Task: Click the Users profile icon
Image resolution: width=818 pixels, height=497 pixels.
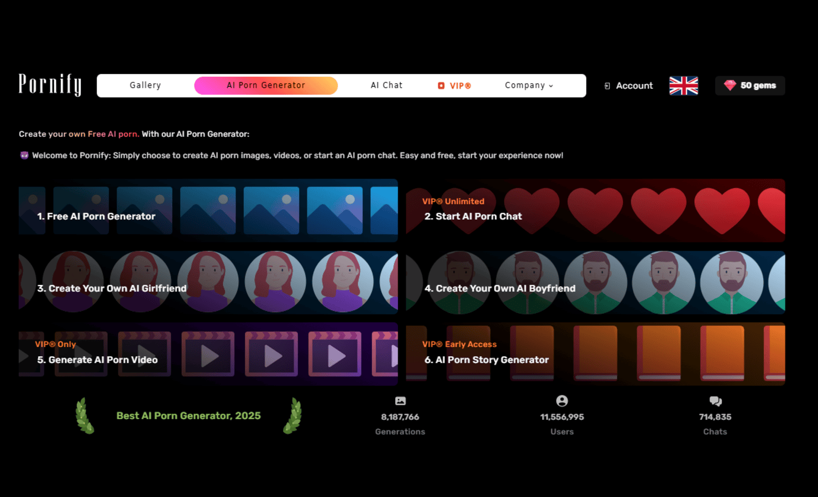Action: tap(562, 401)
